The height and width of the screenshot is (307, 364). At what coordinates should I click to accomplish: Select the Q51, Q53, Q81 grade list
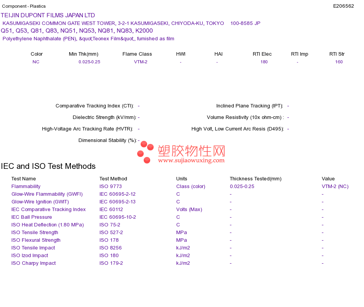pos(77,31)
